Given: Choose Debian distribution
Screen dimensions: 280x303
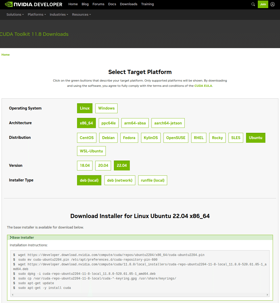Looking at the screenshot, I should [x=108, y=138].
